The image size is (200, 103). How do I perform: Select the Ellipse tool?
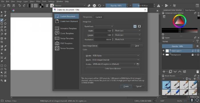5,24
